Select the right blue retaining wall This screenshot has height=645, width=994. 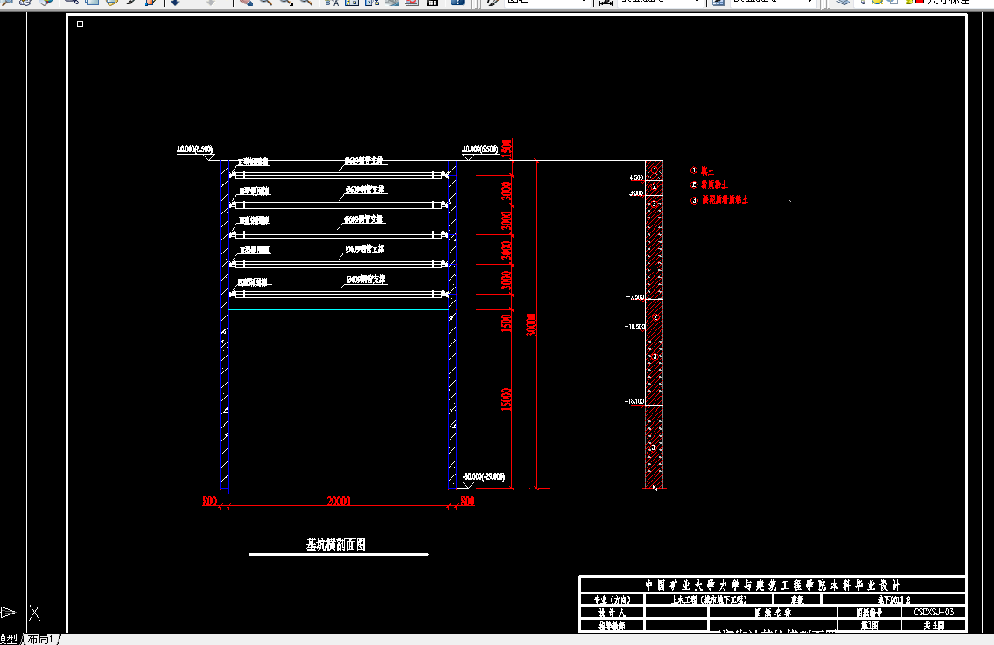[452, 324]
